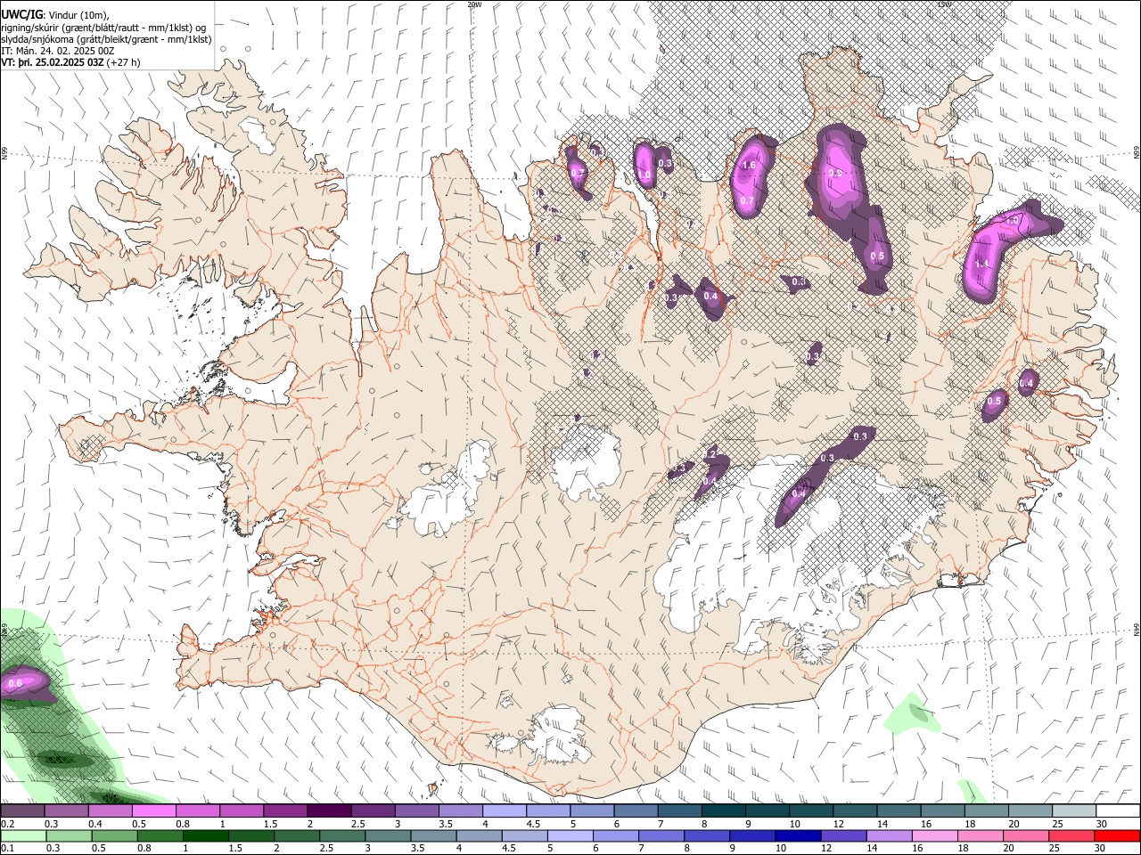This screenshot has width=1141, height=855.
Task: Click the pale lavender 4 swatch in the upper scale
Action: coord(505,811)
